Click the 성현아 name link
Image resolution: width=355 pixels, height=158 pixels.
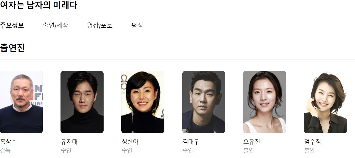(130, 142)
